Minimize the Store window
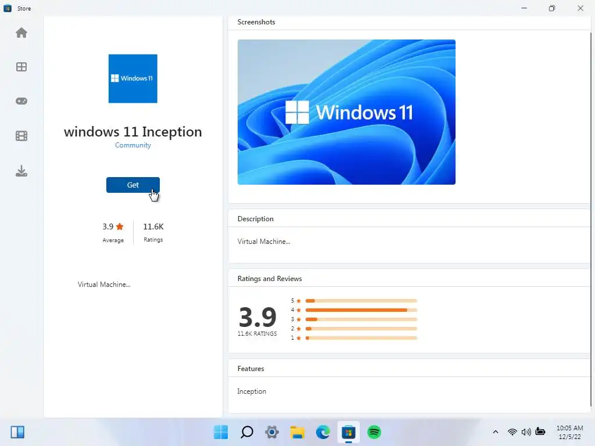This screenshot has height=446, width=595. point(524,8)
